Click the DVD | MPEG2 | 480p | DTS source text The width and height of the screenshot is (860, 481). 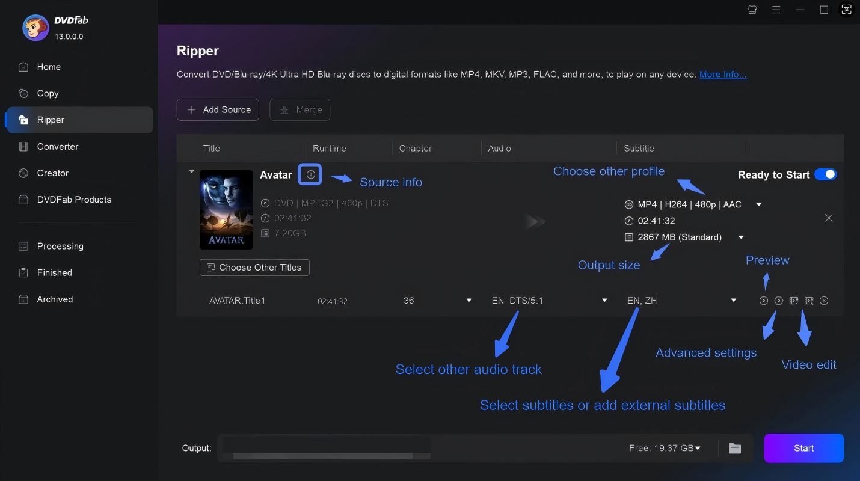point(331,203)
